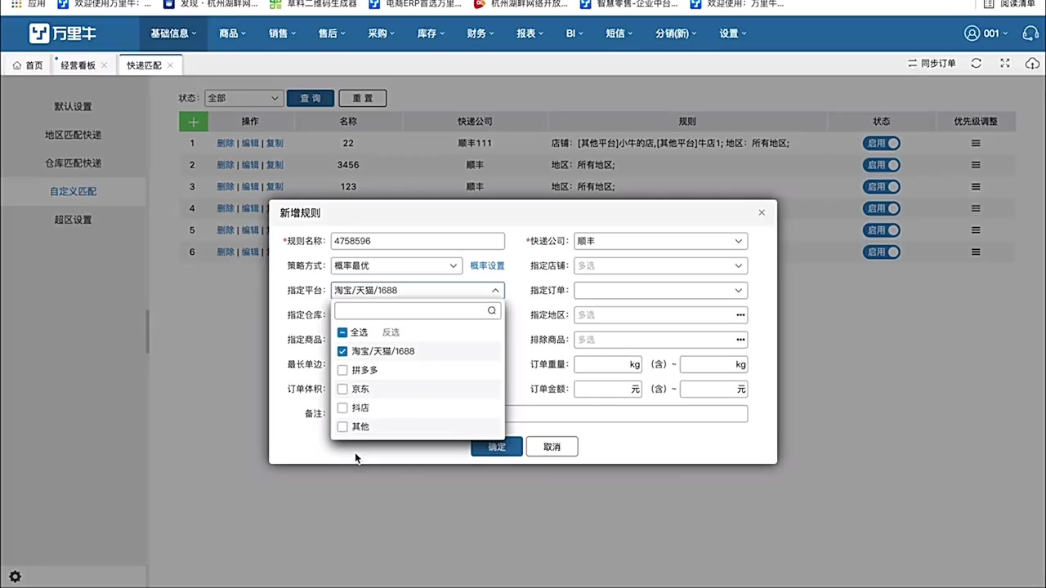Image resolution: width=1046 pixels, height=588 pixels.
Task: Open the 库存 menu
Action: (431, 33)
